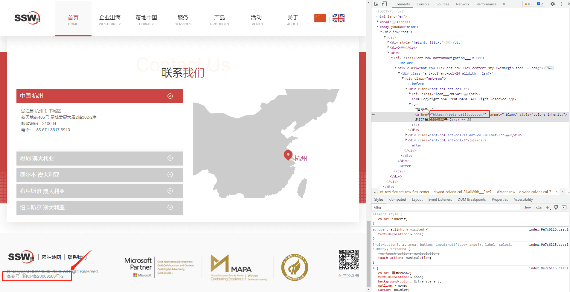The height and width of the screenshot is (292, 570).
Task: Toggle the :hov element state panel
Action: (527, 208)
